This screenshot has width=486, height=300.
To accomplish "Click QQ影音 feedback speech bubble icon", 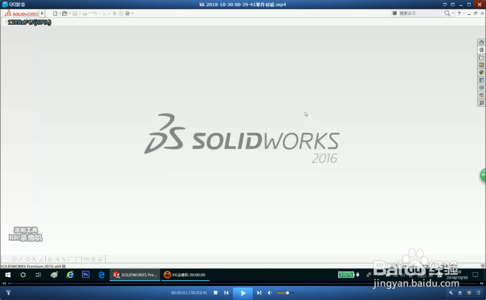I will click(445, 5).
